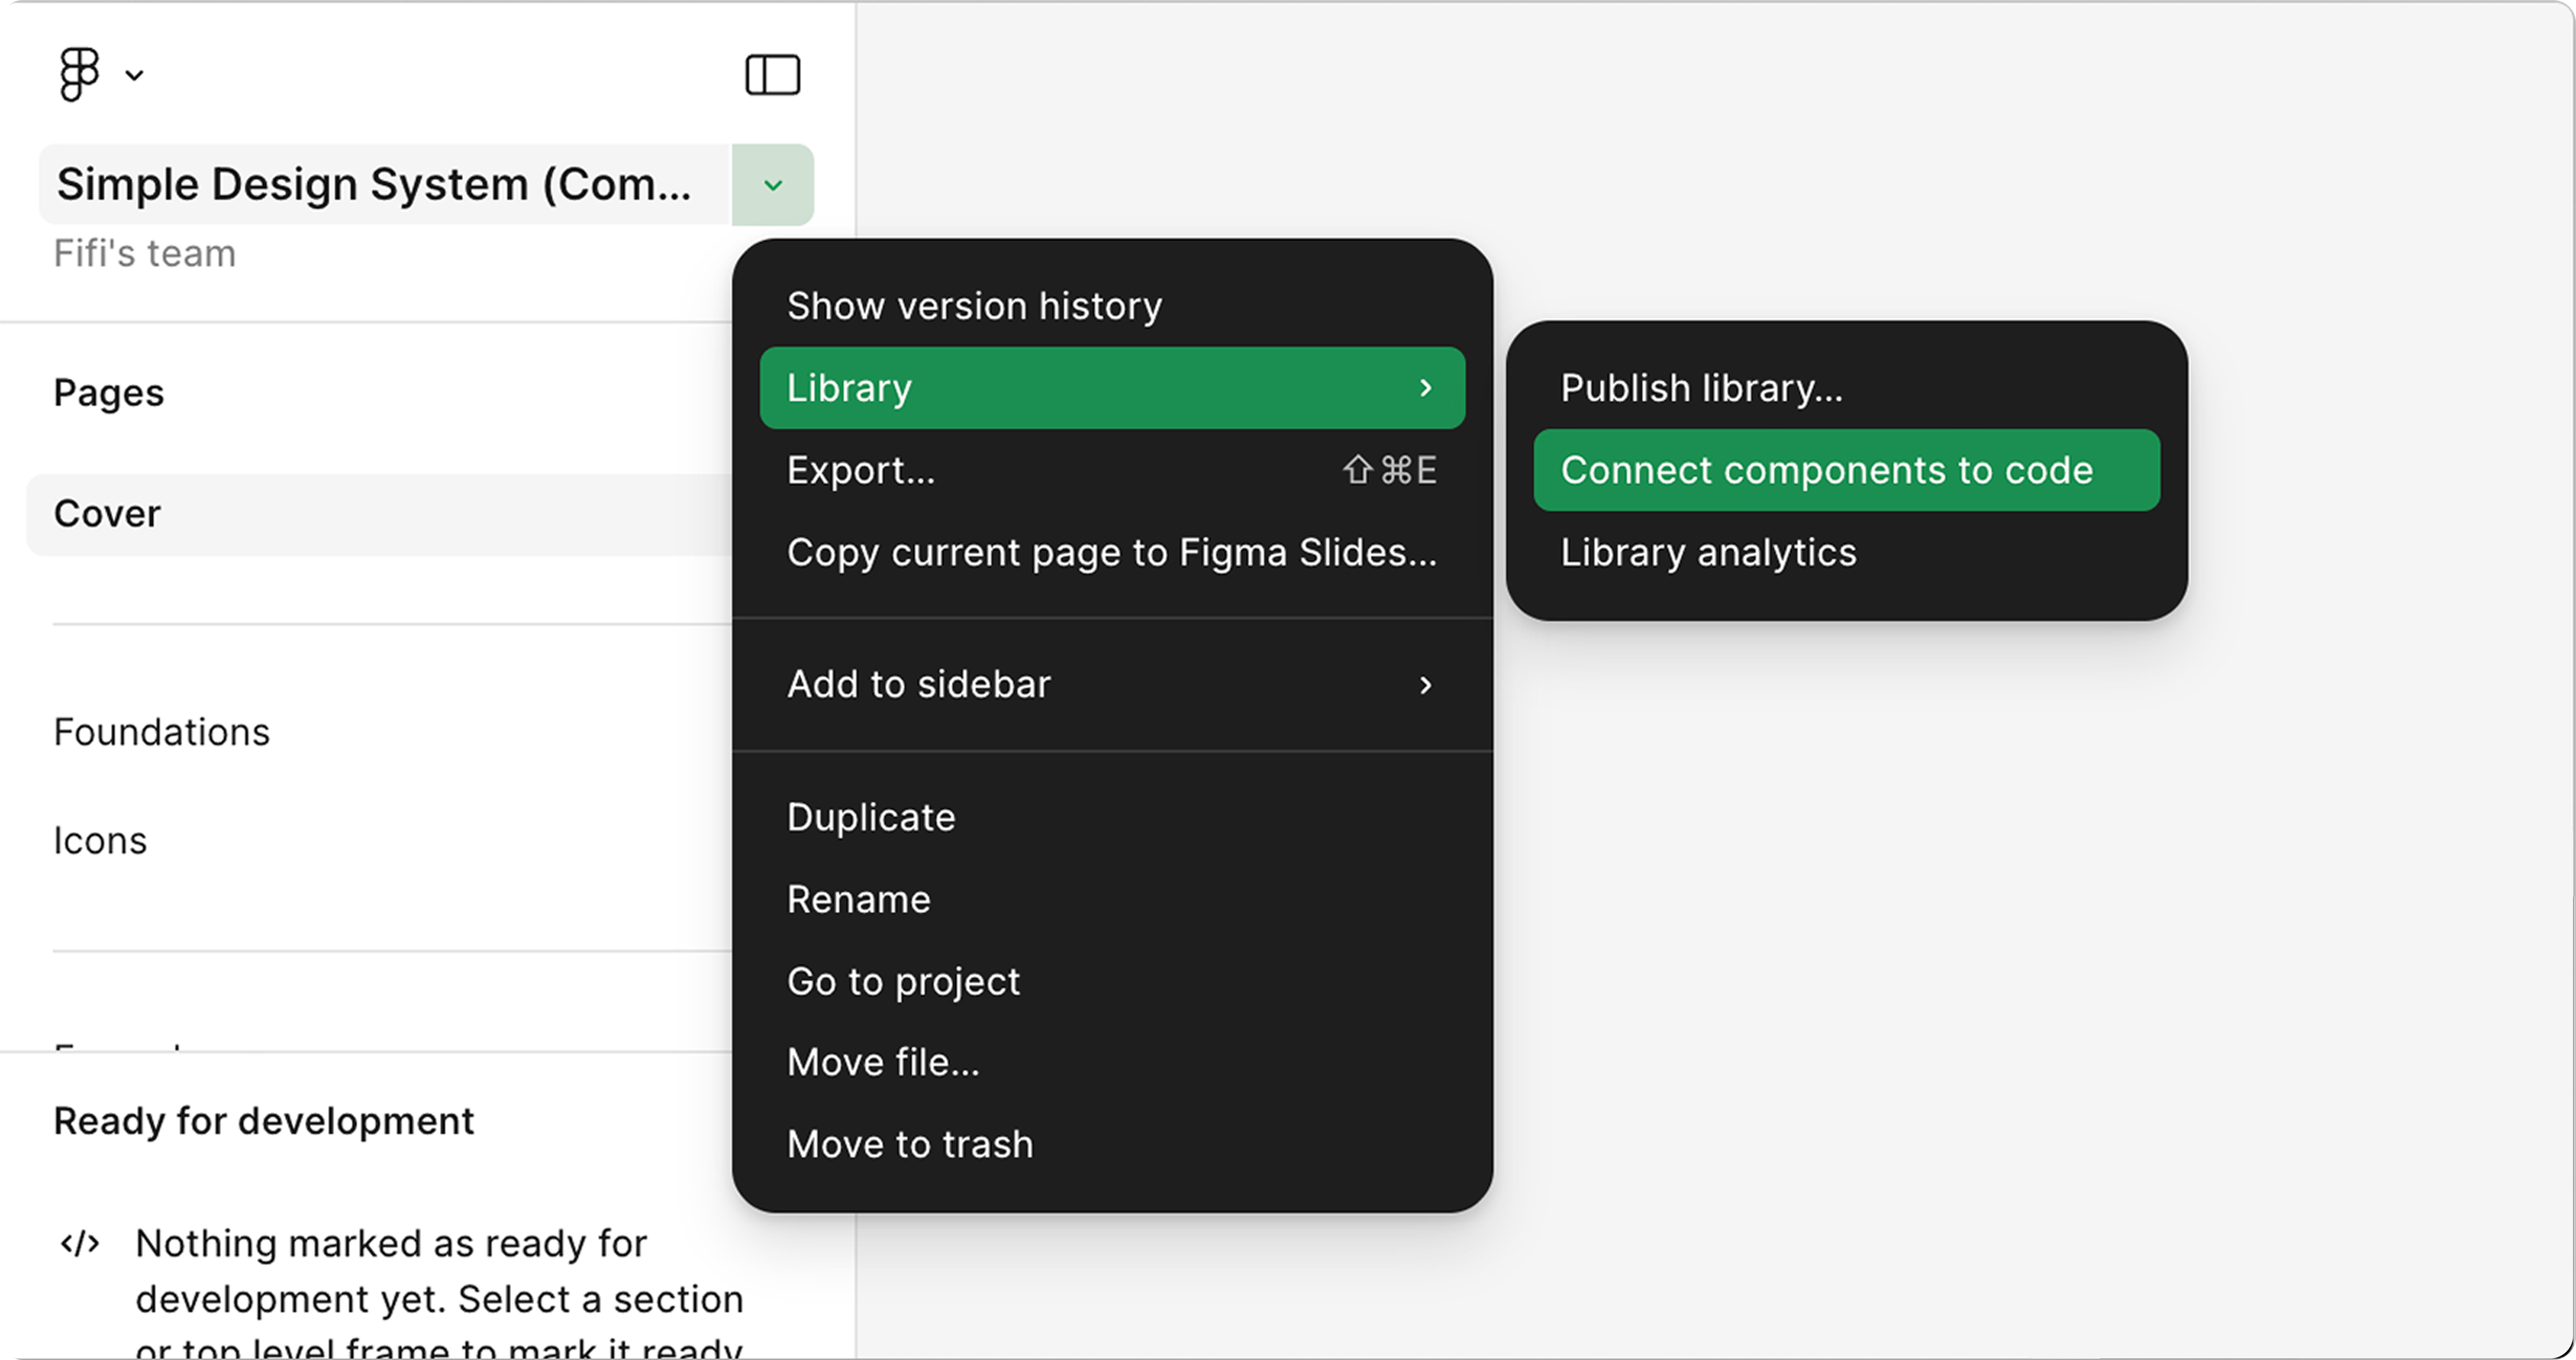Click Publish library in the submenu
Image resolution: width=2576 pixels, height=1360 pixels.
[x=1701, y=388]
